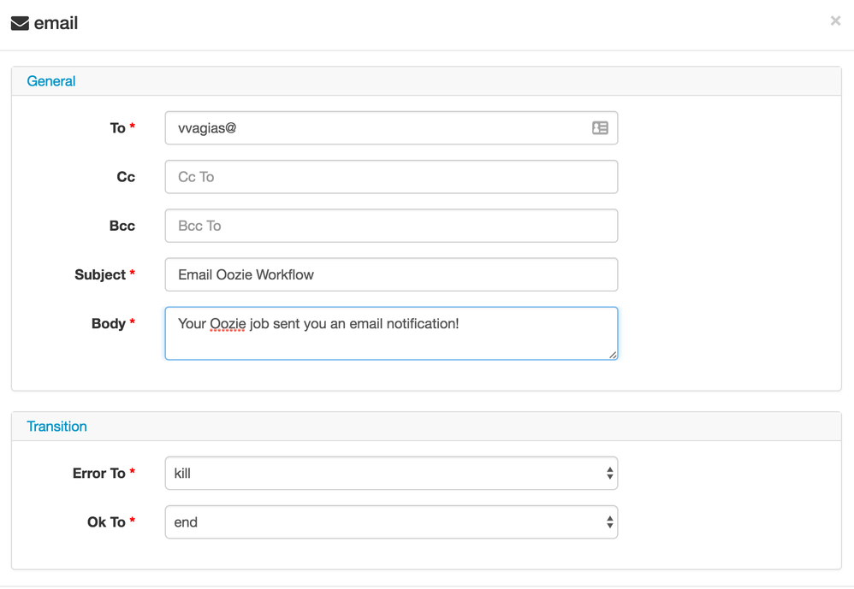Screen dimensions: 854x589
Task: Open the Error To dropdown showing kill
Action: click(x=391, y=474)
